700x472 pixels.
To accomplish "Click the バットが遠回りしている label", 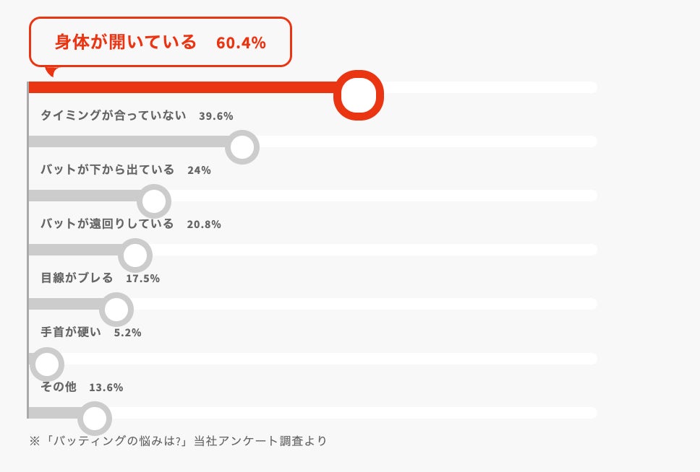I will [x=108, y=224].
